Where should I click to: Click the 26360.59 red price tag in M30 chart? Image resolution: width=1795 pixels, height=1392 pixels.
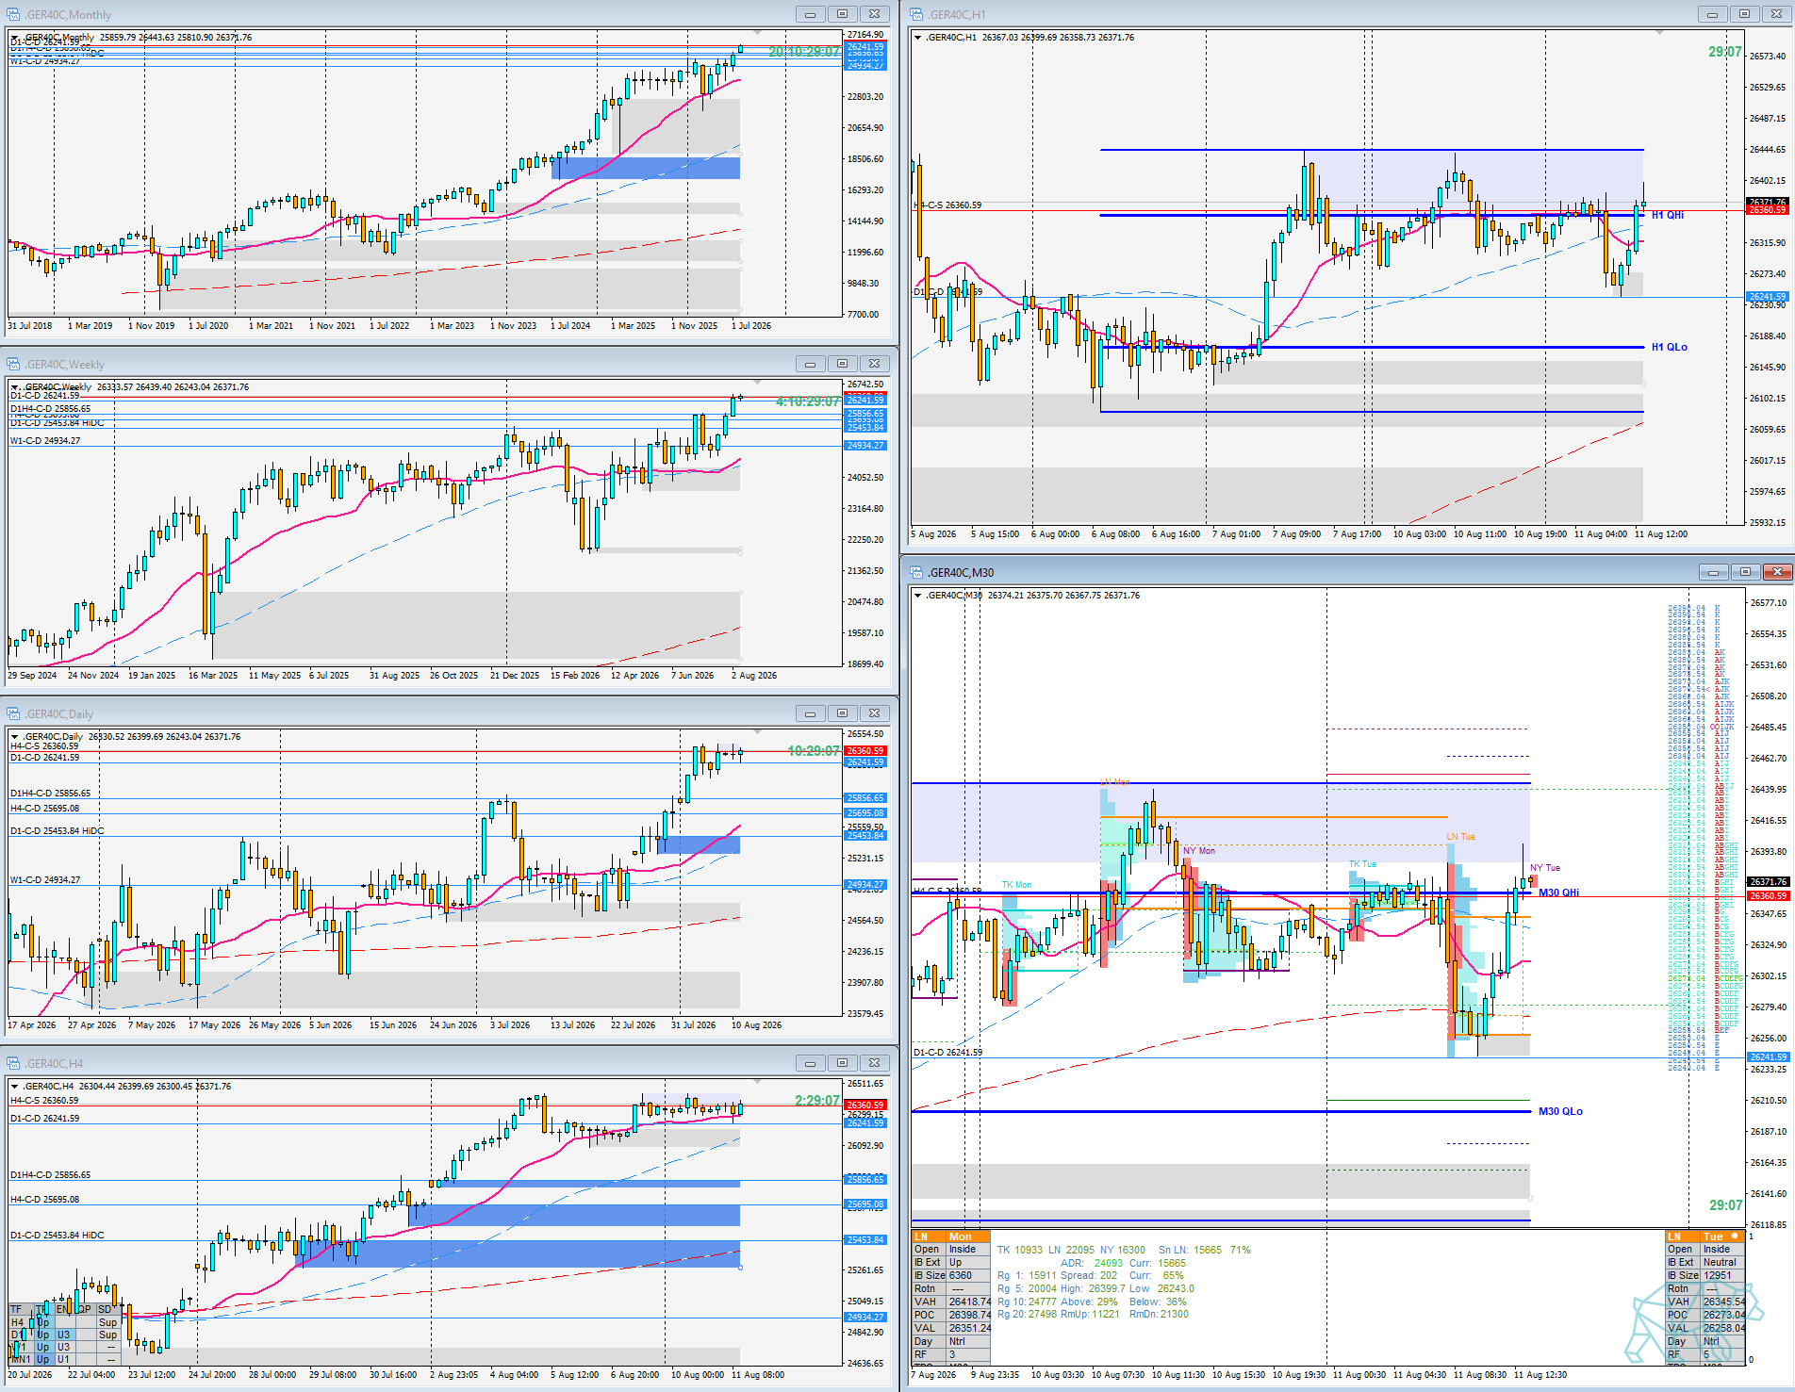(x=1768, y=896)
